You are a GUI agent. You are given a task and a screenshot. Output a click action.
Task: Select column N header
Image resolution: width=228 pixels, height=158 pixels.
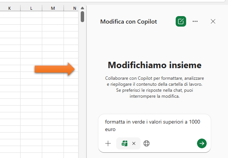[x=74, y=8]
